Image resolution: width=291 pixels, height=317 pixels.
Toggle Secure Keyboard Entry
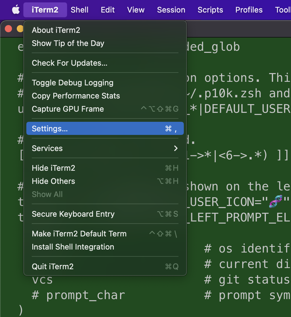pos(105,214)
